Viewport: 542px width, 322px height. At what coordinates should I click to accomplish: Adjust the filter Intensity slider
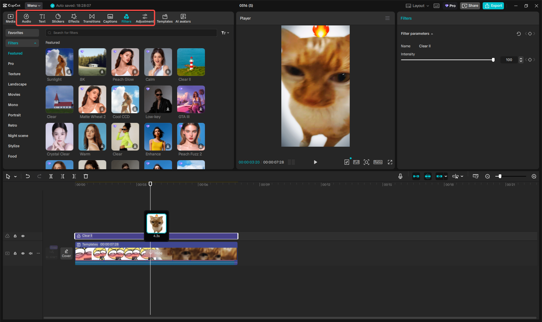(x=493, y=60)
